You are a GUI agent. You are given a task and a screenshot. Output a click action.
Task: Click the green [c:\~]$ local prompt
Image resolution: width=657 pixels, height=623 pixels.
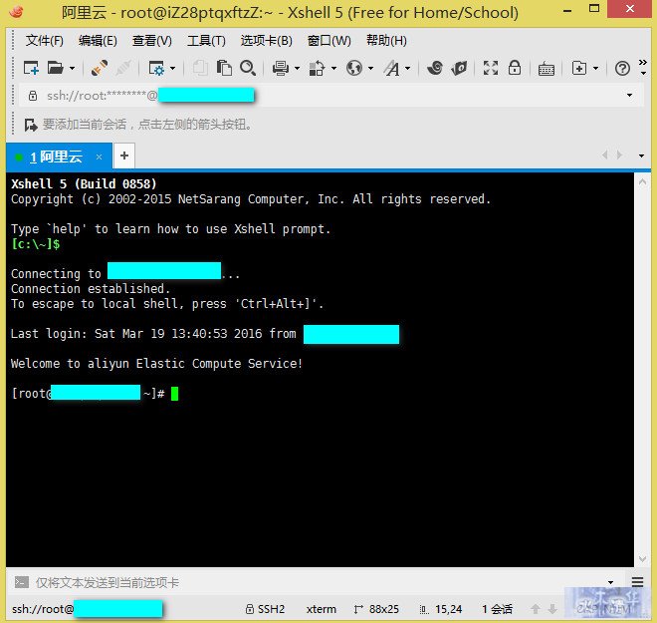pyautogui.click(x=36, y=244)
